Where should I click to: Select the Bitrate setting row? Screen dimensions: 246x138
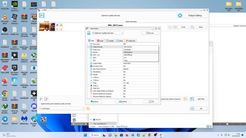pos(105,52)
